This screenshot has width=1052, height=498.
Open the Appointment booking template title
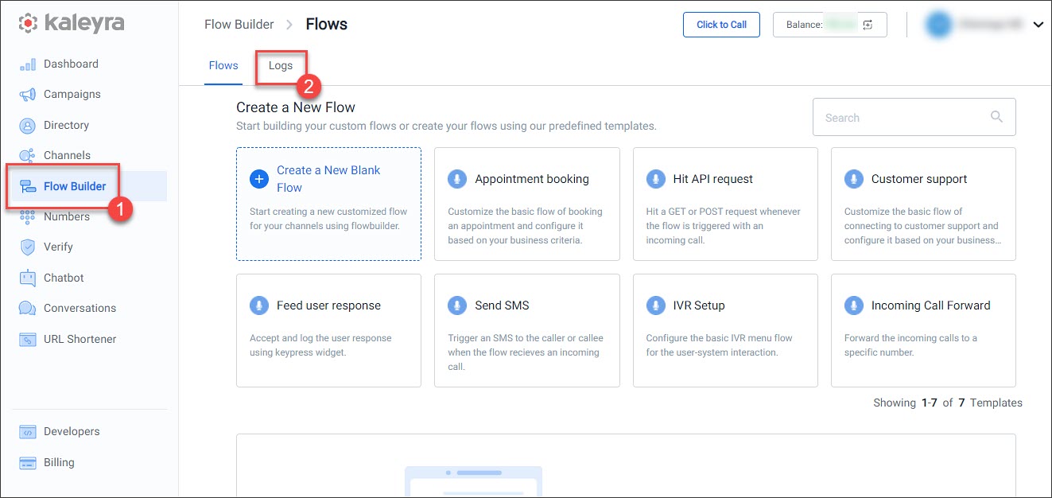pyautogui.click(x=532, y=179)
